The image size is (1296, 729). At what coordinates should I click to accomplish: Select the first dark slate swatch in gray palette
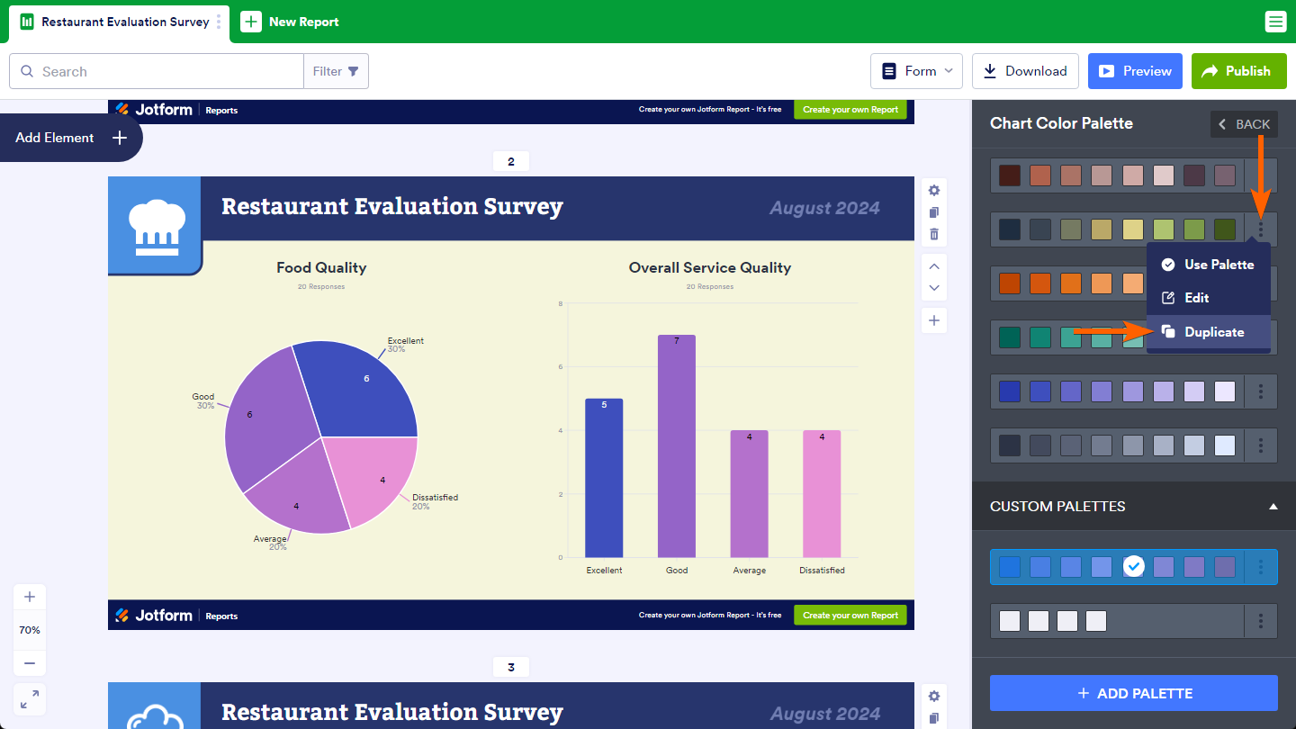pos(1010,445)
